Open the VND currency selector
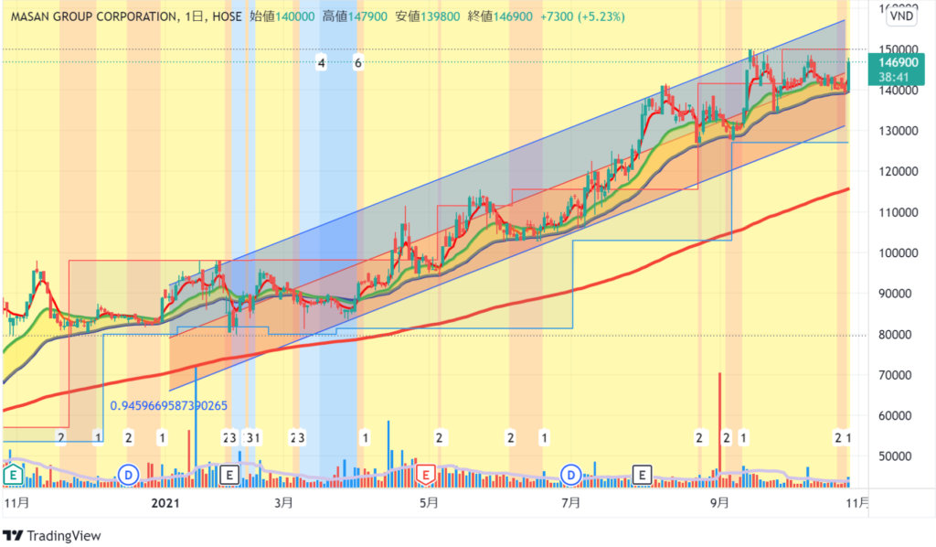Image resolution: width=936 pixels, height=547 pixels. 900,16
